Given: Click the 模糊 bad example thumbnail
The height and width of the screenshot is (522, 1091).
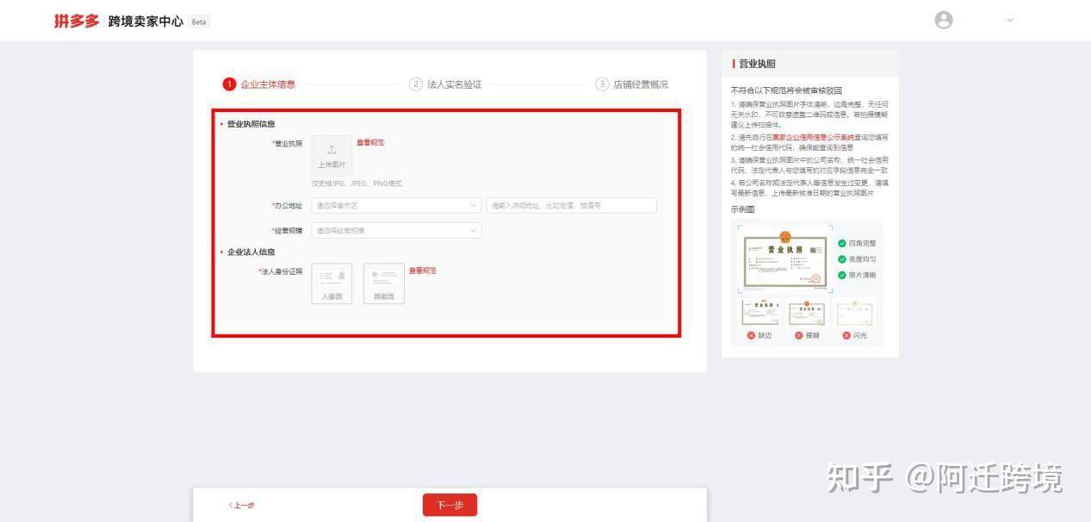Looking at the screenshot, I should tap(807, 312).
